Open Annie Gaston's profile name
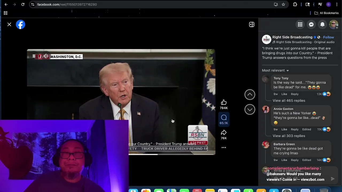Viewport: 342px width, 192px height. [283, 109]
